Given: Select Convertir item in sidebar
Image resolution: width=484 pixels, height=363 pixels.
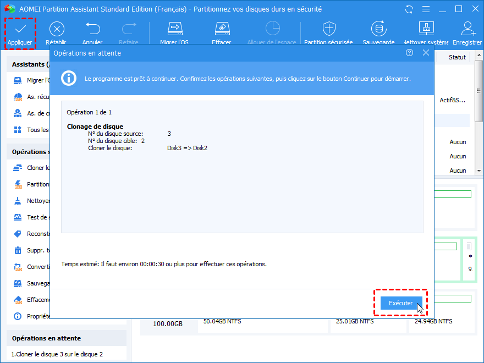Looking at the screenshot, I should pos(31,267).
